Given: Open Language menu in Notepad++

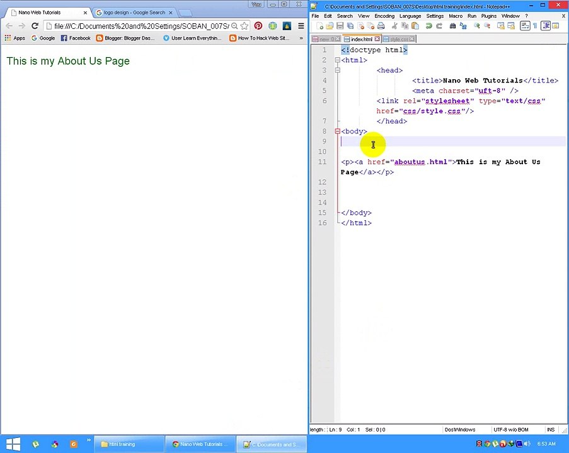Looking at the screenshot, I should 410,16.
